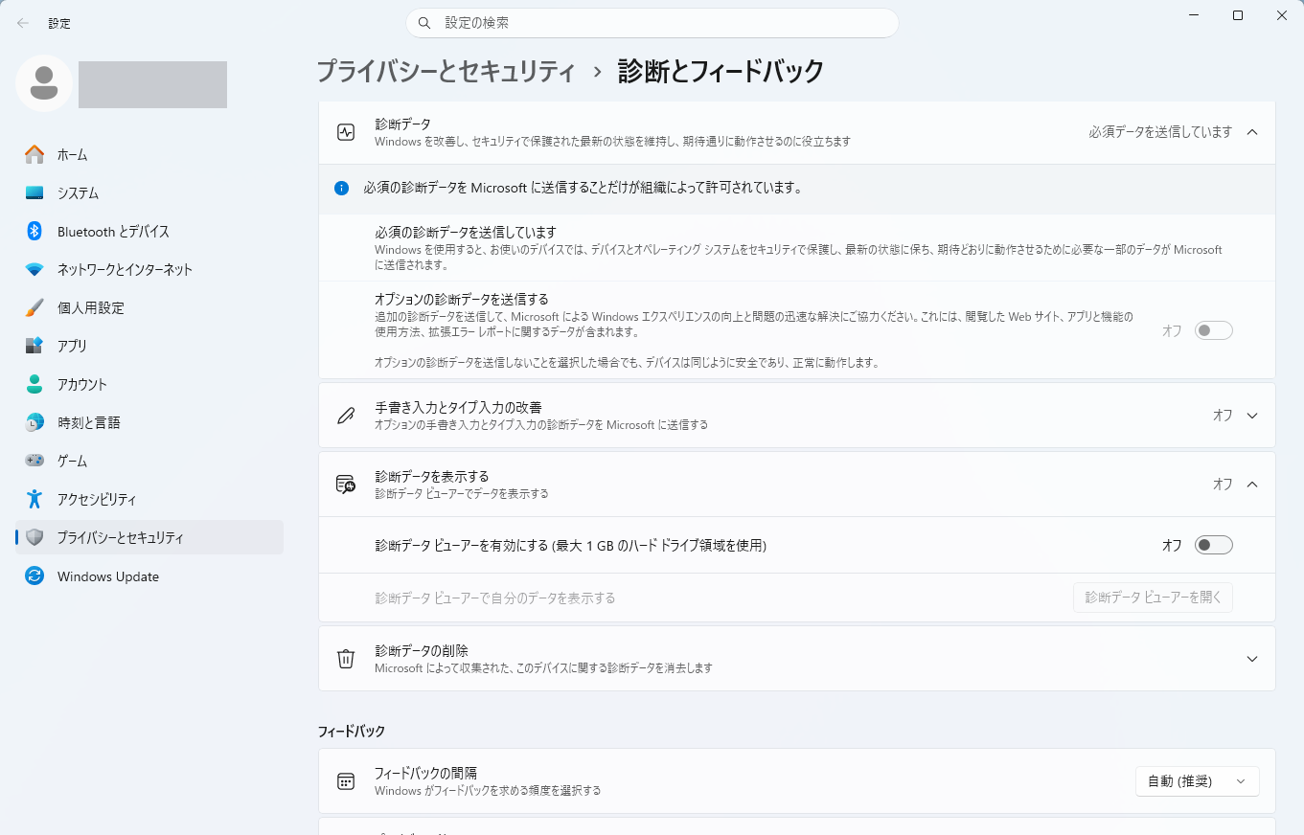Expand the 診断データの削除 chevron
The height and width of the screenshot is (835, 1304).
(x=1252, y=659)
